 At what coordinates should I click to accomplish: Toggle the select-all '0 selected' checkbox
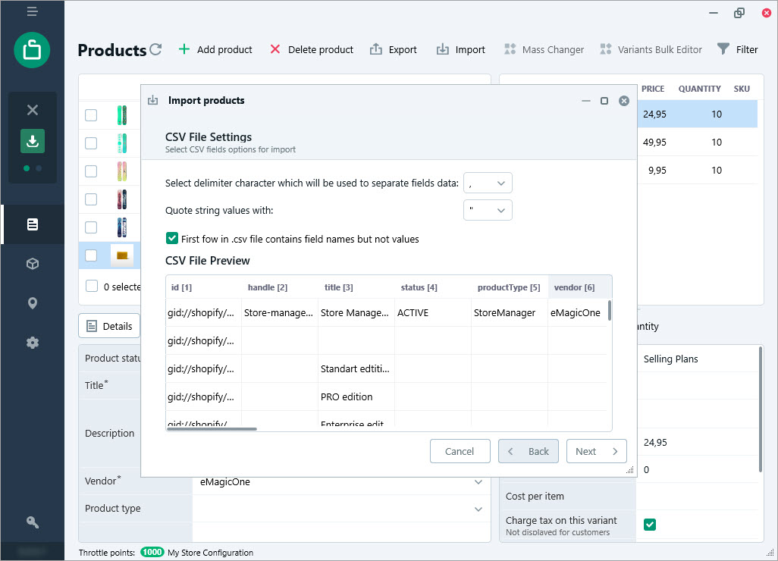(x=91, y=287)
